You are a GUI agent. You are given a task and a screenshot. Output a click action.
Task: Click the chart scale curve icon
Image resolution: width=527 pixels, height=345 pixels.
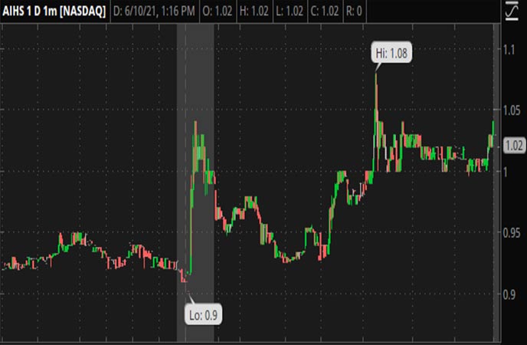click(512, 11)
